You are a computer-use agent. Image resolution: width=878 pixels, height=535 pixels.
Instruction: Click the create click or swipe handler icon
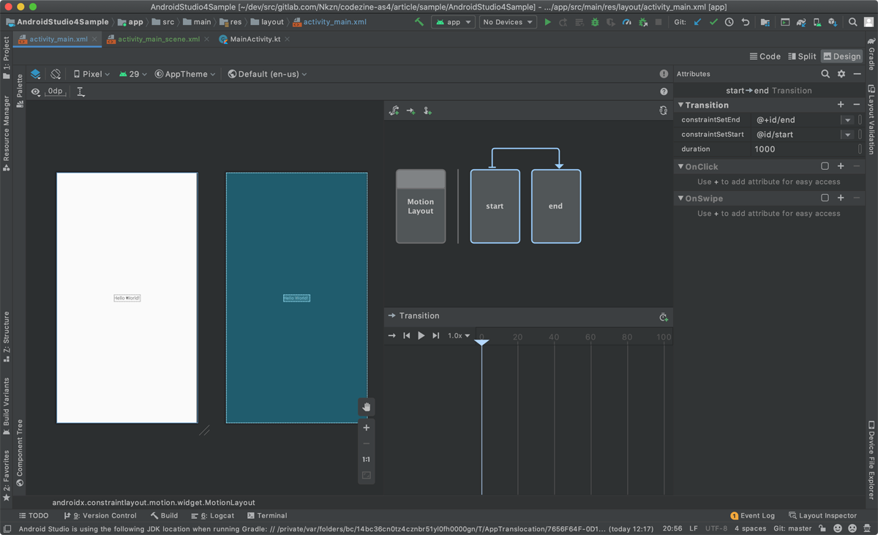(428, 111)
